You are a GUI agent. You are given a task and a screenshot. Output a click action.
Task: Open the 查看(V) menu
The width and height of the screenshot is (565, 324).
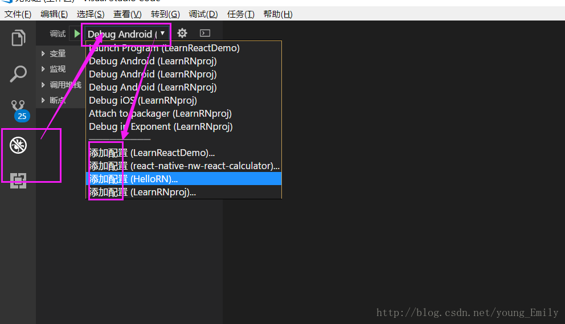127,14
